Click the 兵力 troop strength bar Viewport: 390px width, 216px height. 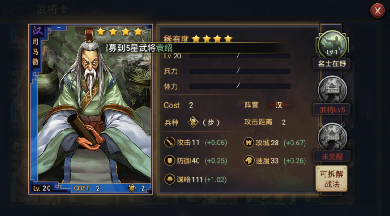[240, 72]
